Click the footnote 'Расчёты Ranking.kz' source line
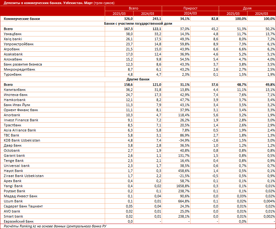This screenshot has width=276, height=229. click(x=55, y=226)
